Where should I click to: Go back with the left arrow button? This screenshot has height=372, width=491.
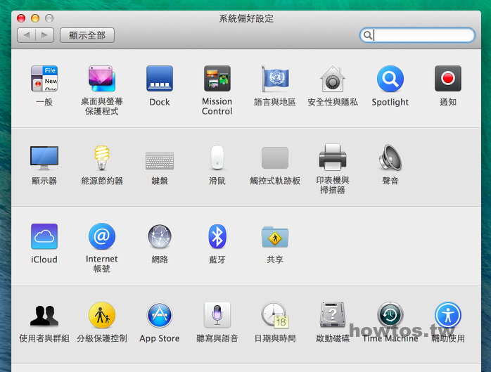tap(27, 35)
